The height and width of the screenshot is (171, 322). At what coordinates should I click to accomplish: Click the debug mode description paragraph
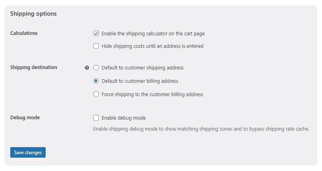coord(201,129)
